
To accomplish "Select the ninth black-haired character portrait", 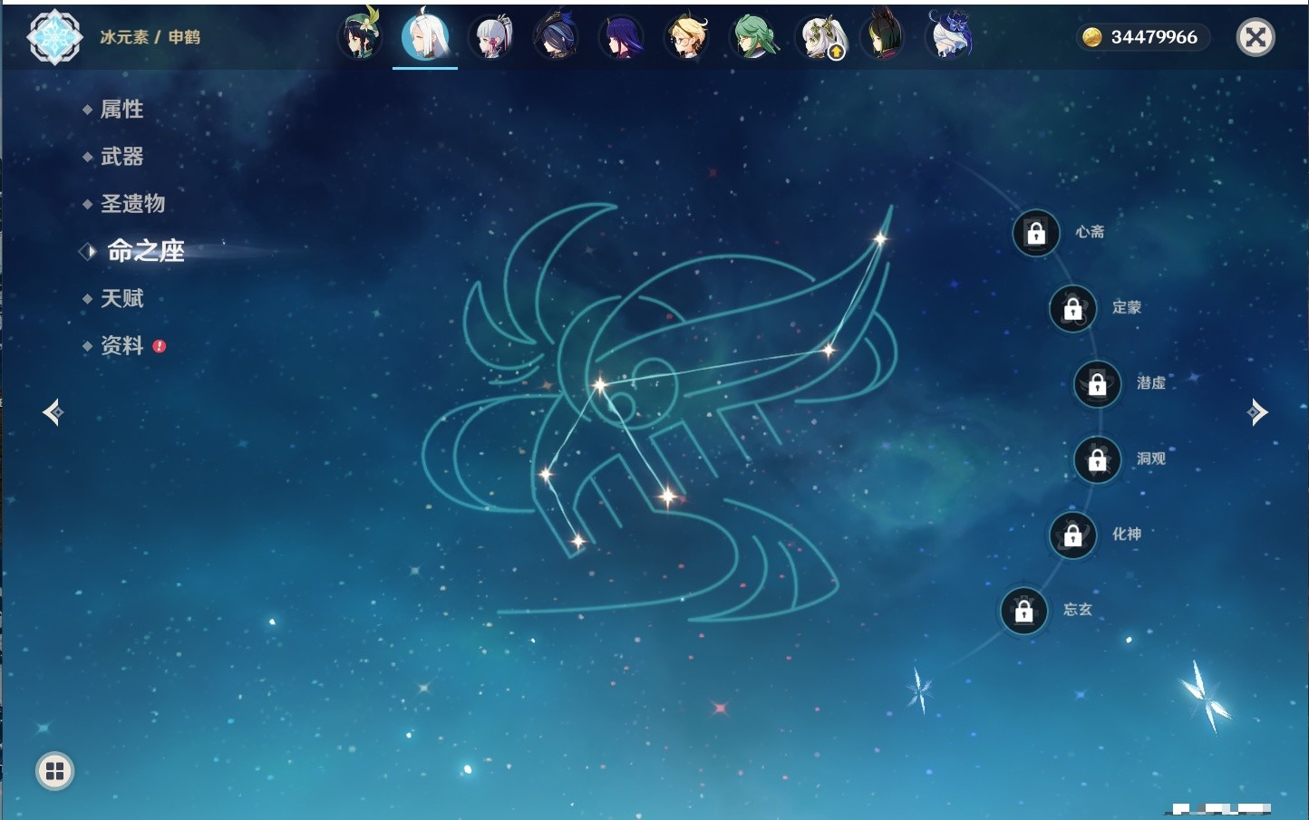I will pyautogui.click(x=883, y=36).
